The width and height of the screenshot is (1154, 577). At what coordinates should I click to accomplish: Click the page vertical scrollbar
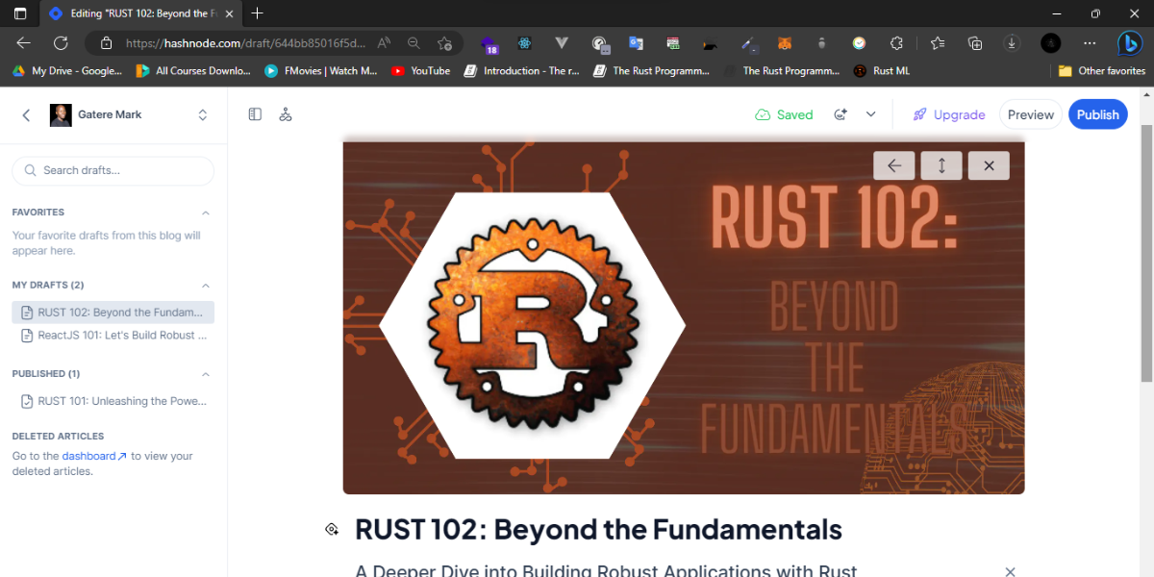pyautogui.click(x=1145, y=254)
